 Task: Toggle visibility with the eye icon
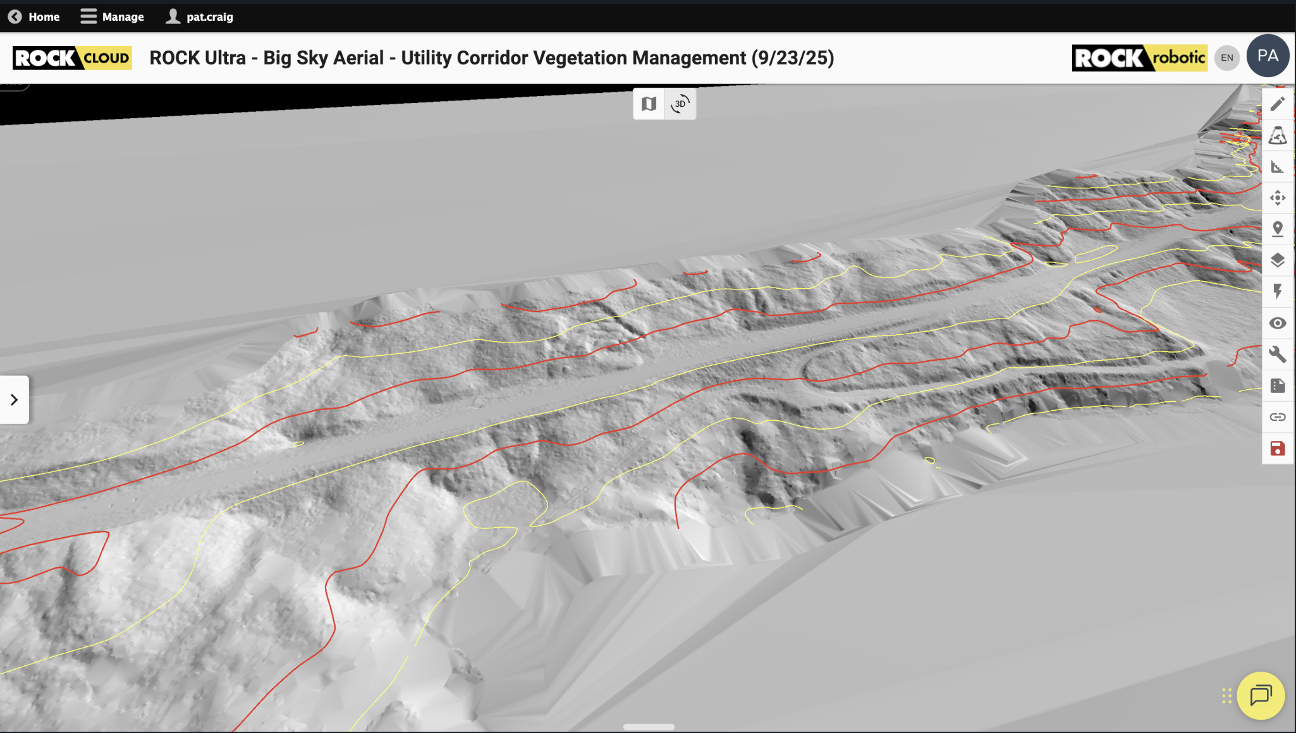[1277, 323]
